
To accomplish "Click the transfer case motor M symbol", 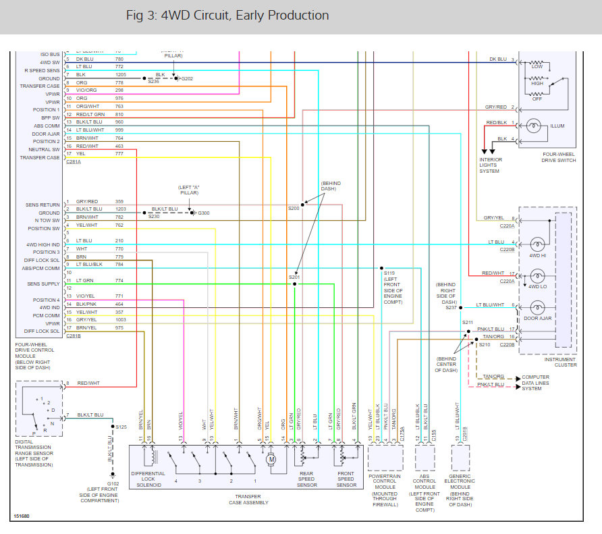I will click(x=271, y=459).
